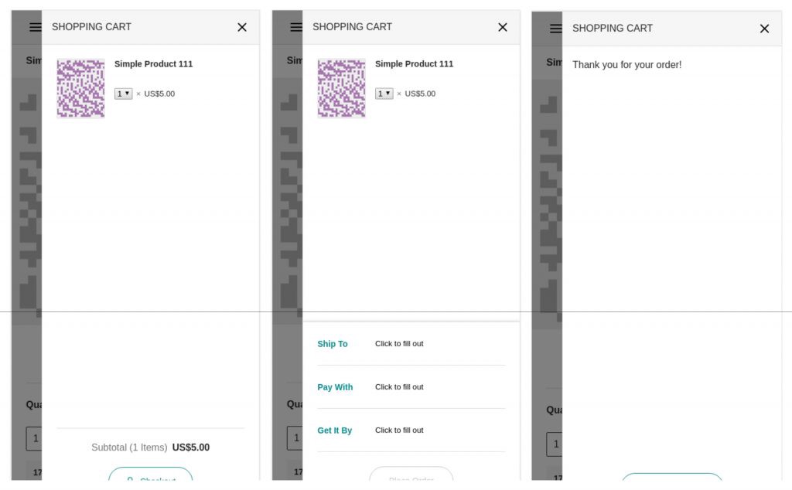Open hamburger menu in the right screen
The height and width of the screenshot is (490, 792).
555,29
